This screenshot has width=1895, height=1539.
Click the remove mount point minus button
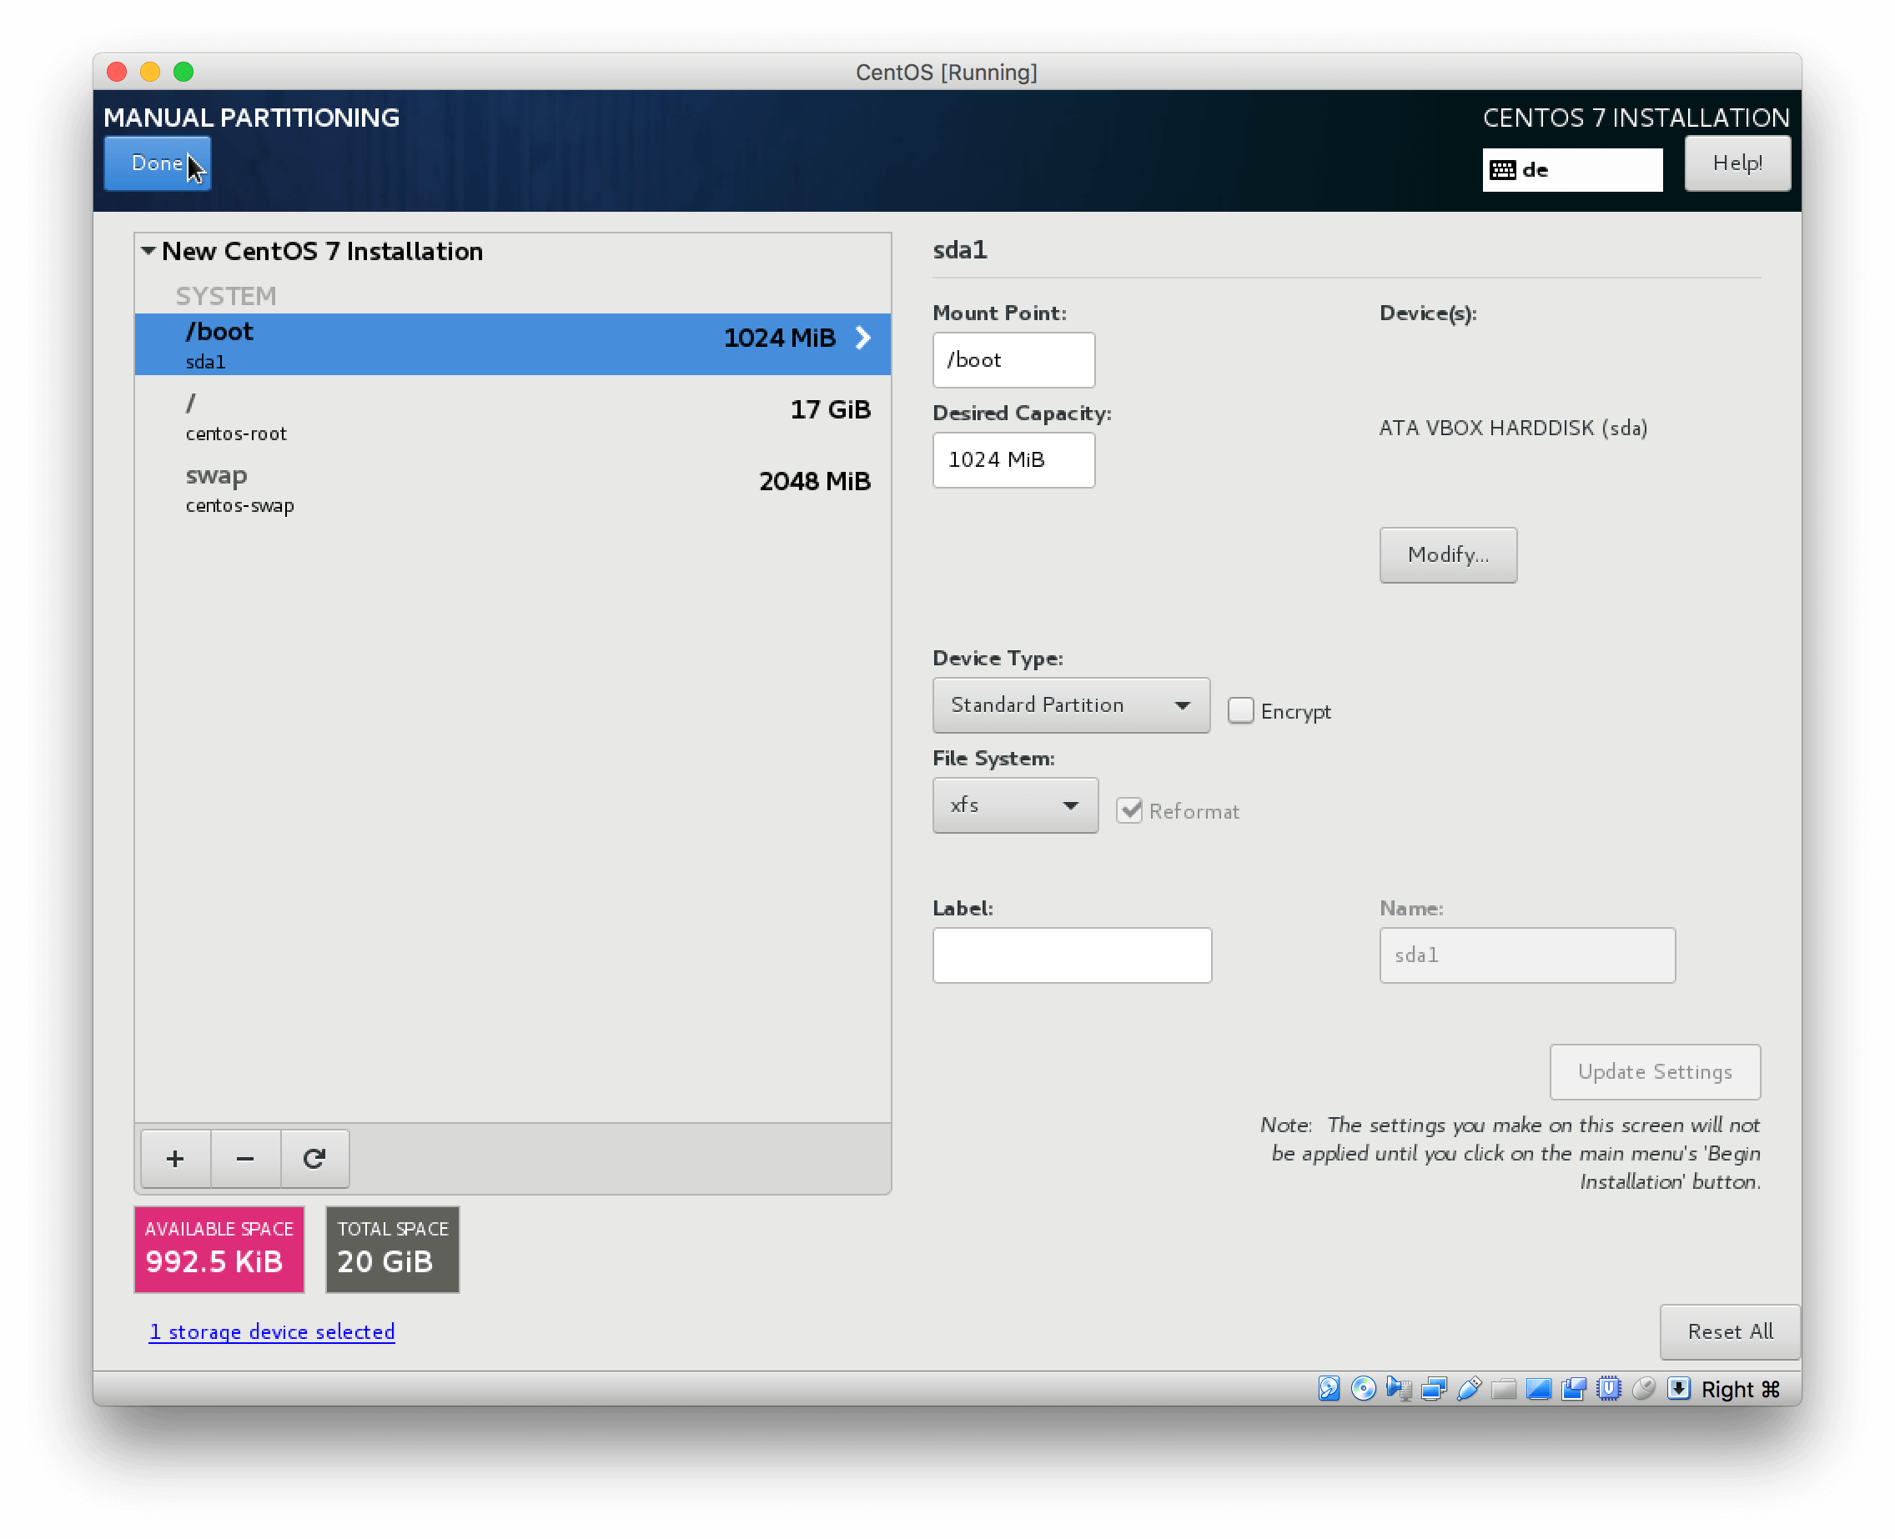(245, 1159)
